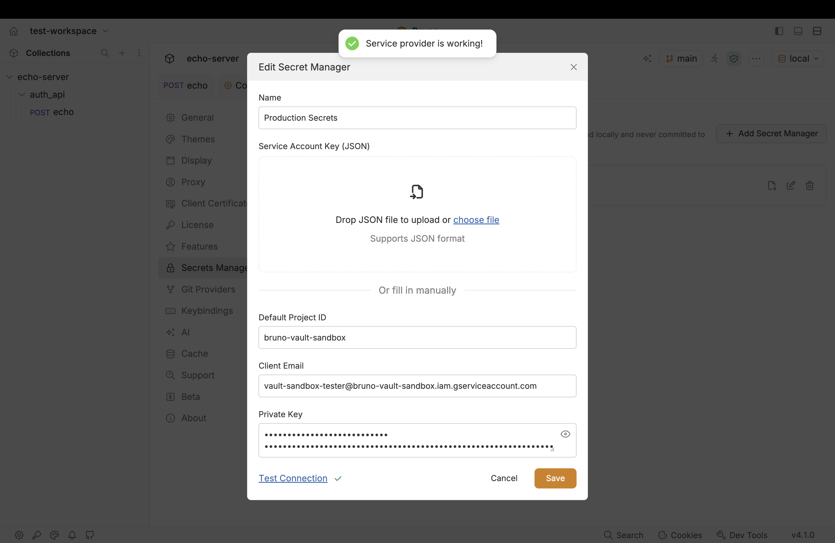Click the GitHub icon in status bar

click(90, 535)
